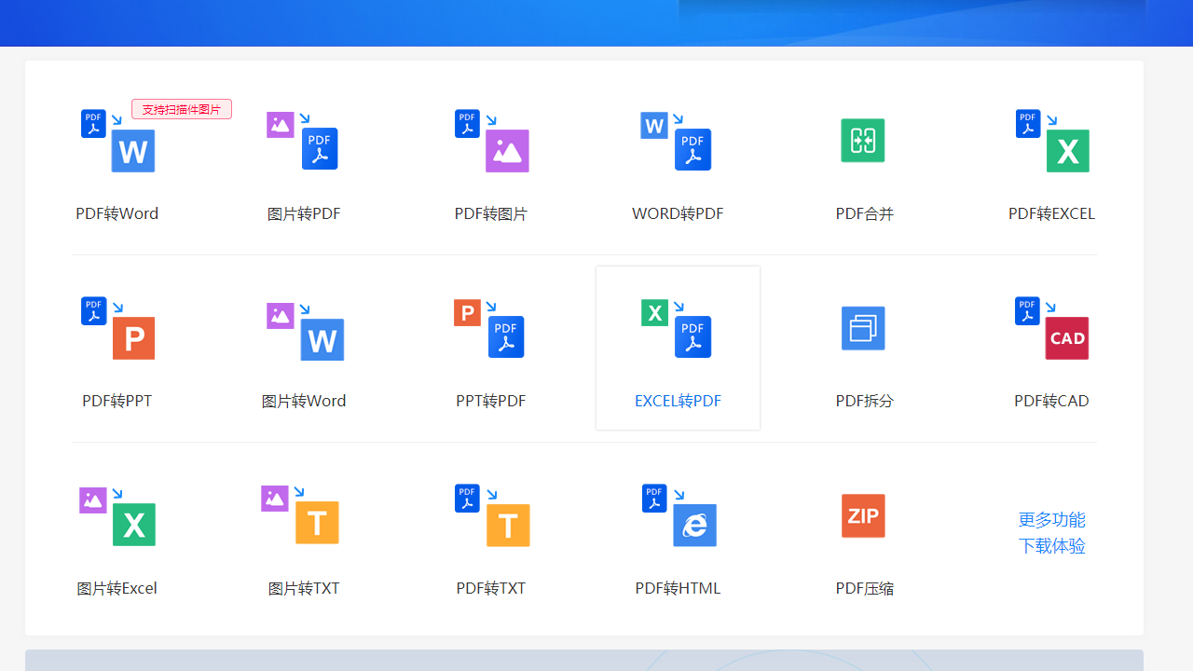
Task: Click the PDF转TXT label
Action: point(491,588)
